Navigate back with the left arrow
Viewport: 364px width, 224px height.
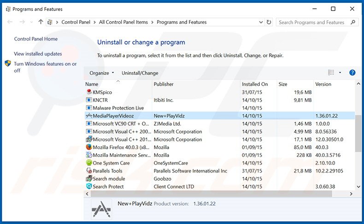tap(10, 22)
